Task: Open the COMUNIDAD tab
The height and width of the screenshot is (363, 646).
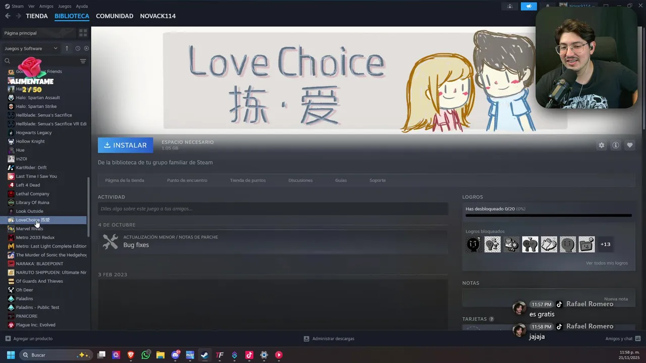Action: pyautogui.click(x=115, y=16)
